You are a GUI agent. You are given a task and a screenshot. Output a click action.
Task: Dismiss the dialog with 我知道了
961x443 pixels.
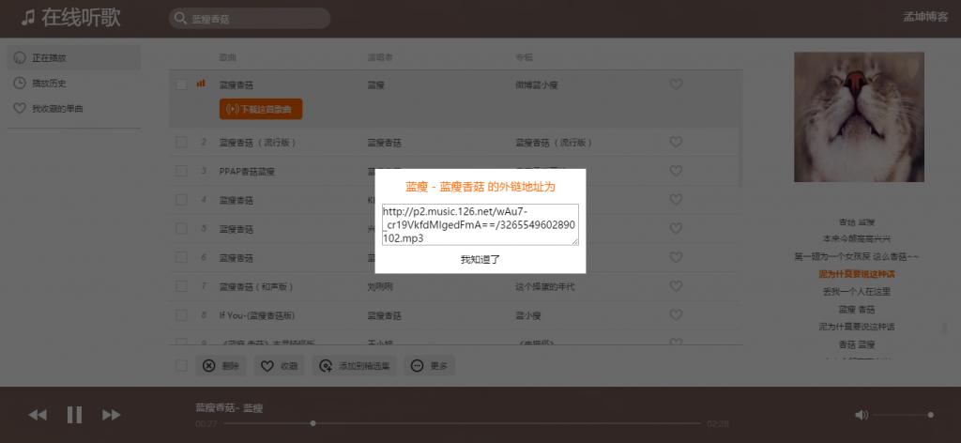(x=480, y=260)
